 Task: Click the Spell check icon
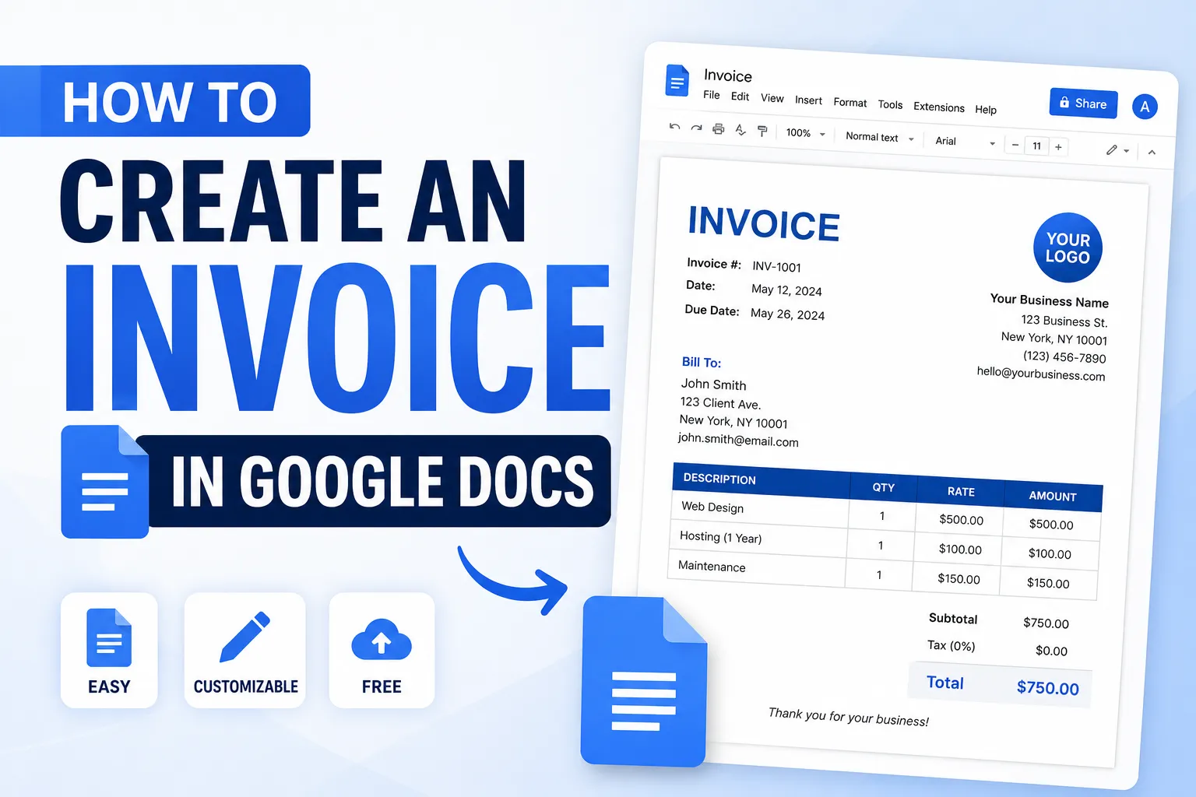740,130
